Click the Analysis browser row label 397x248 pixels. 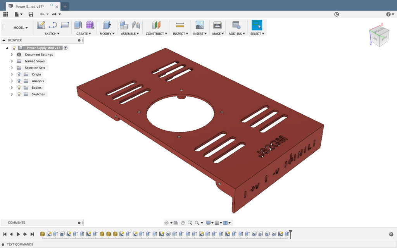coord(38,81)
